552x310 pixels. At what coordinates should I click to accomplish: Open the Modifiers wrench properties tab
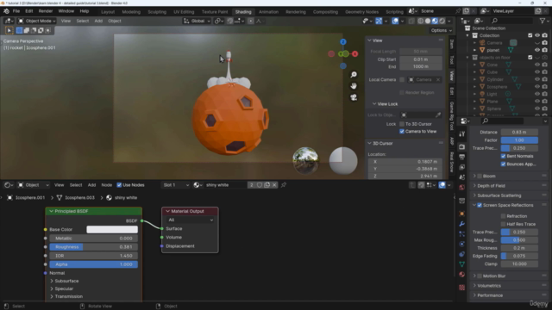pyautogui.click(x=462, y=224)
